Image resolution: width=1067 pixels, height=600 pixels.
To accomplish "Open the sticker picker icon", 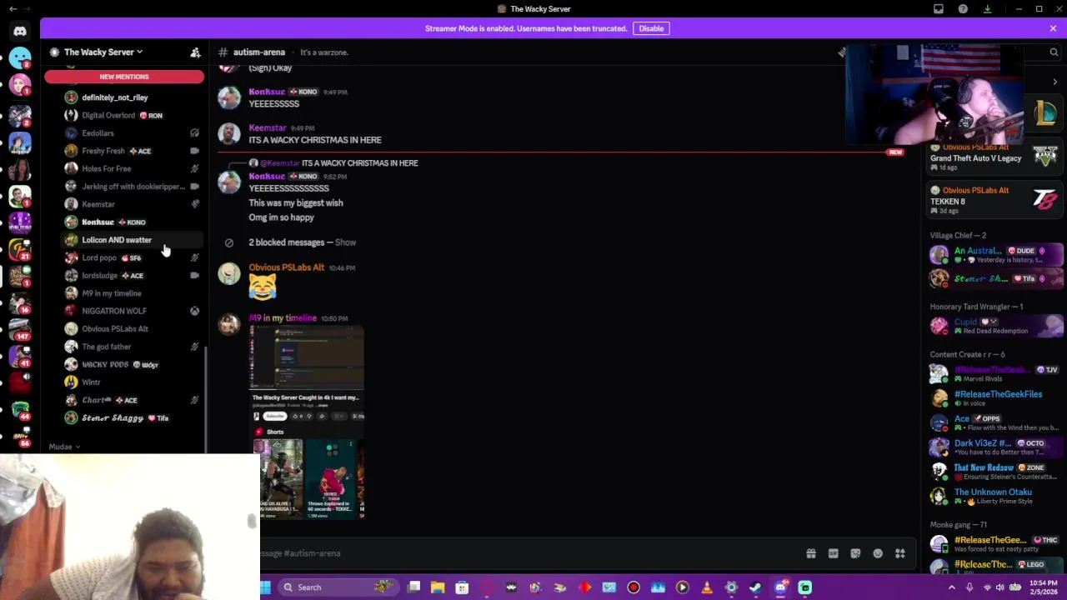I will [855, 553].
